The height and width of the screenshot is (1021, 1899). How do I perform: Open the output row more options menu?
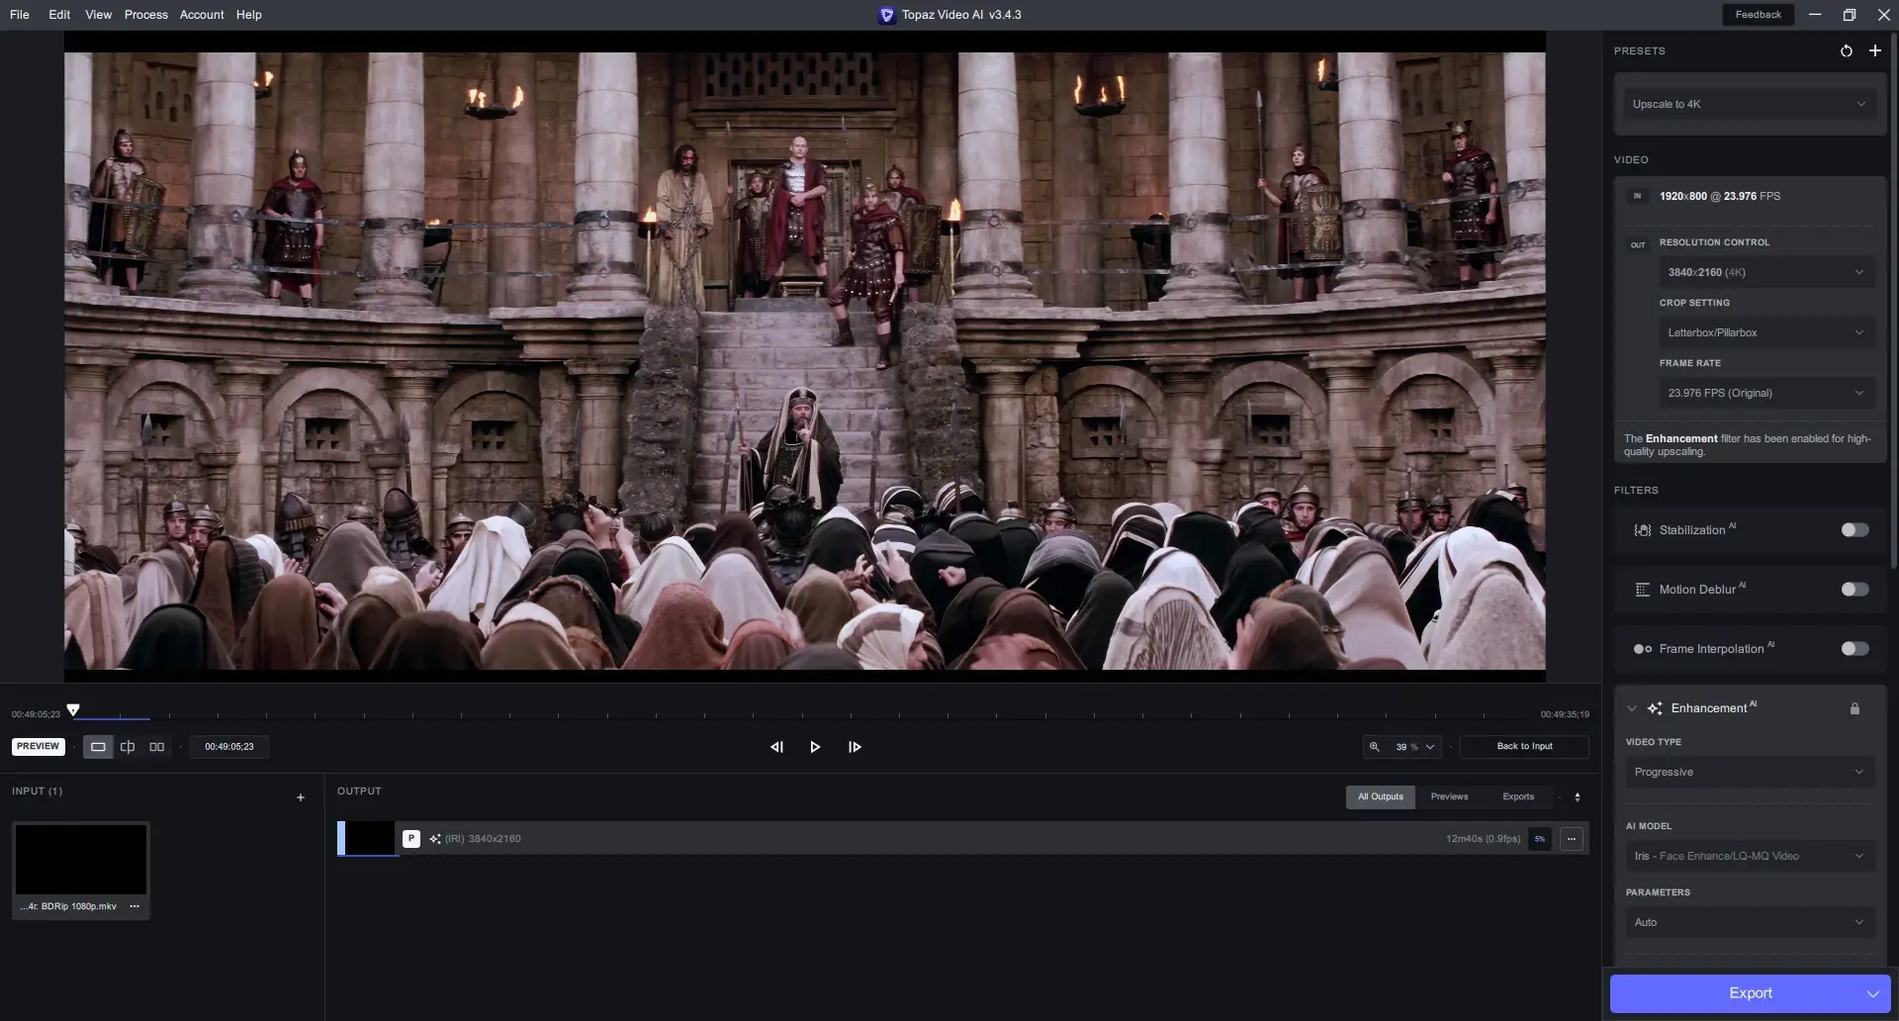point(1572,839)
